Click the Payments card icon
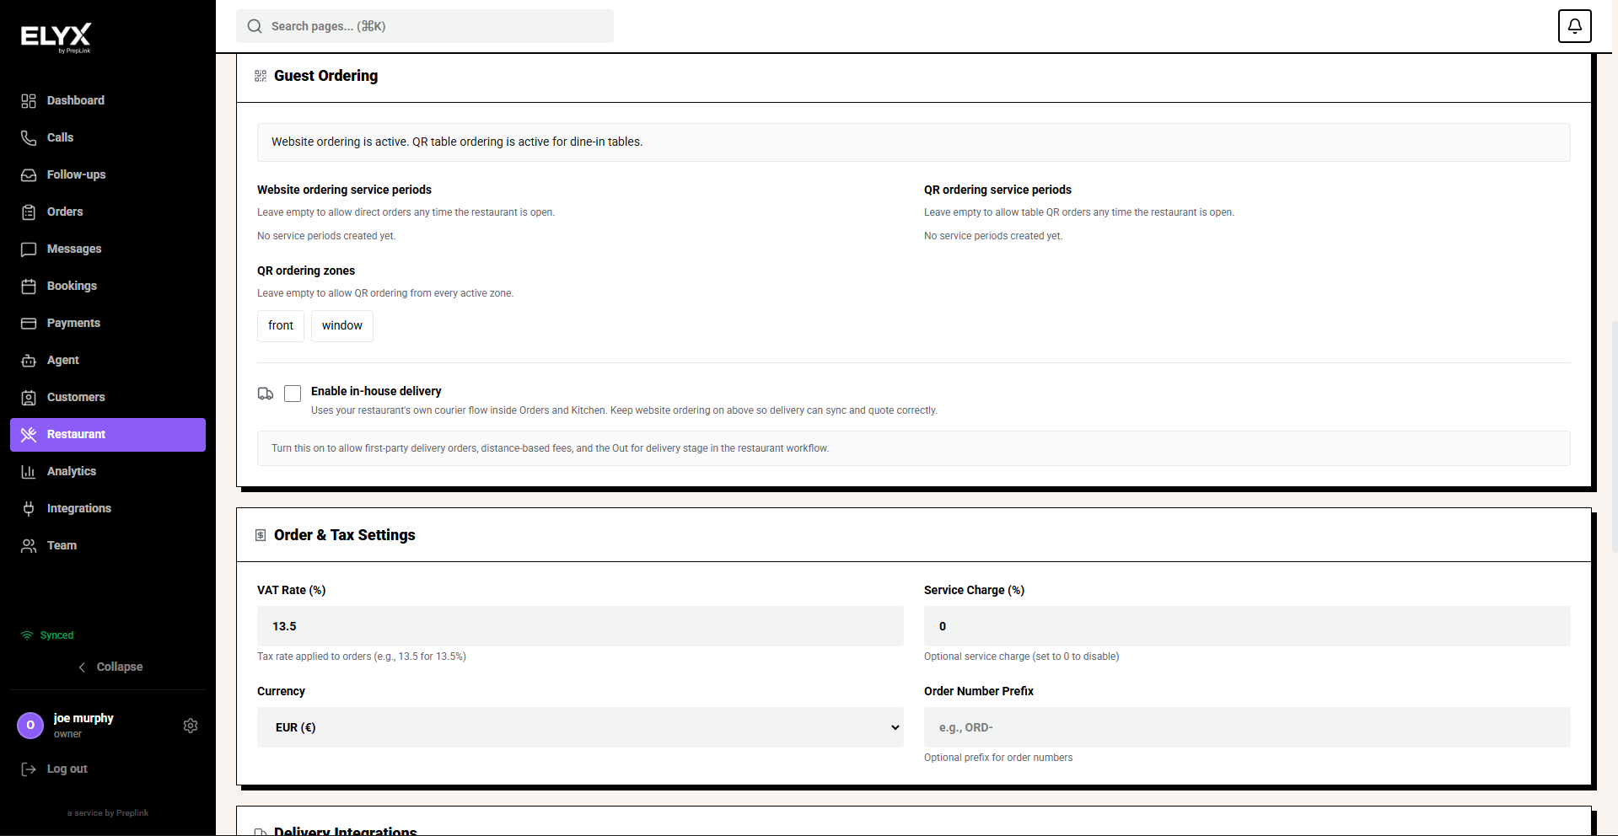This screenshot has height=836, width=1618. [29, 324]
